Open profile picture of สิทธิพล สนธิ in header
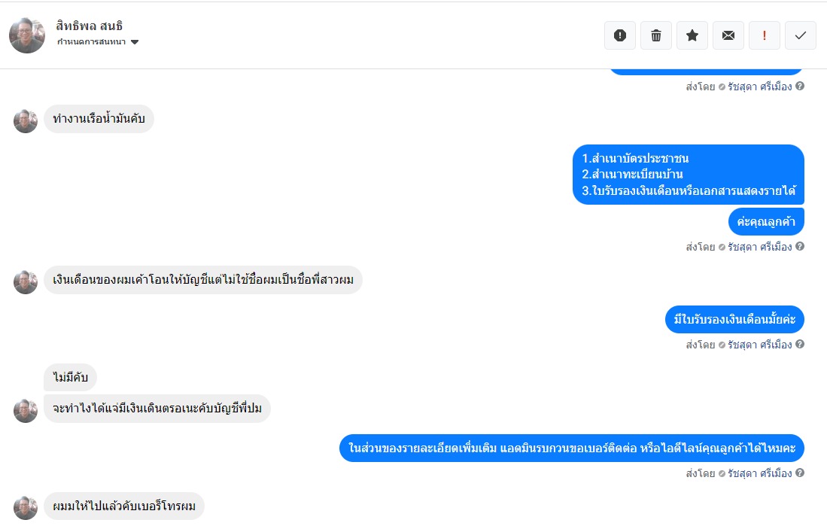Image resolution: width=827 pixels, height=532 pixels. (27, 35)
